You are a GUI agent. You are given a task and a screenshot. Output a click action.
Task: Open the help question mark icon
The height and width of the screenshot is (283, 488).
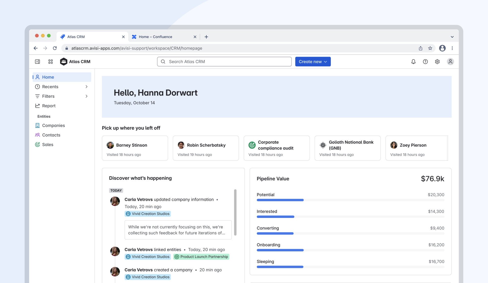[x=425, y=61]
